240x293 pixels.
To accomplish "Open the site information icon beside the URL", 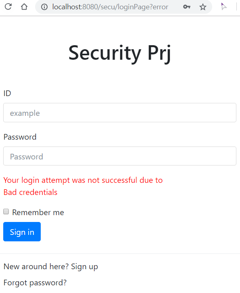I will coord(44,7).
